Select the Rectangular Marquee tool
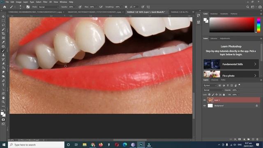263x148 pixels. pyautogui.click(x=3, y=21)
